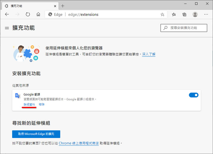This screenshot has height=154, width=213.
Task: Add this page to favorites star
Action: 162,14
